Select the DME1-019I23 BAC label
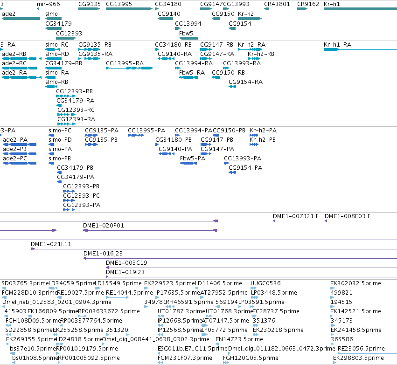This screenshot has width=397, height=365. (125, 272)
